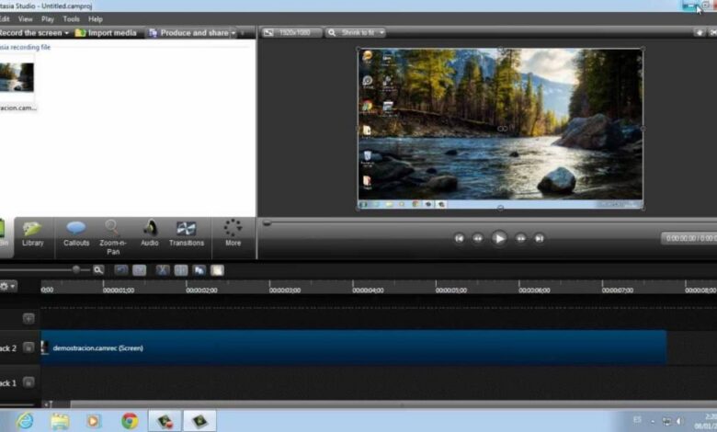
Task: Click the Split icon in timeline toolbar
Action: 181,270
